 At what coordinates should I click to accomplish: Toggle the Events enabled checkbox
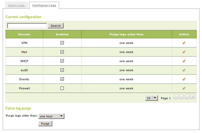point(62,79)
